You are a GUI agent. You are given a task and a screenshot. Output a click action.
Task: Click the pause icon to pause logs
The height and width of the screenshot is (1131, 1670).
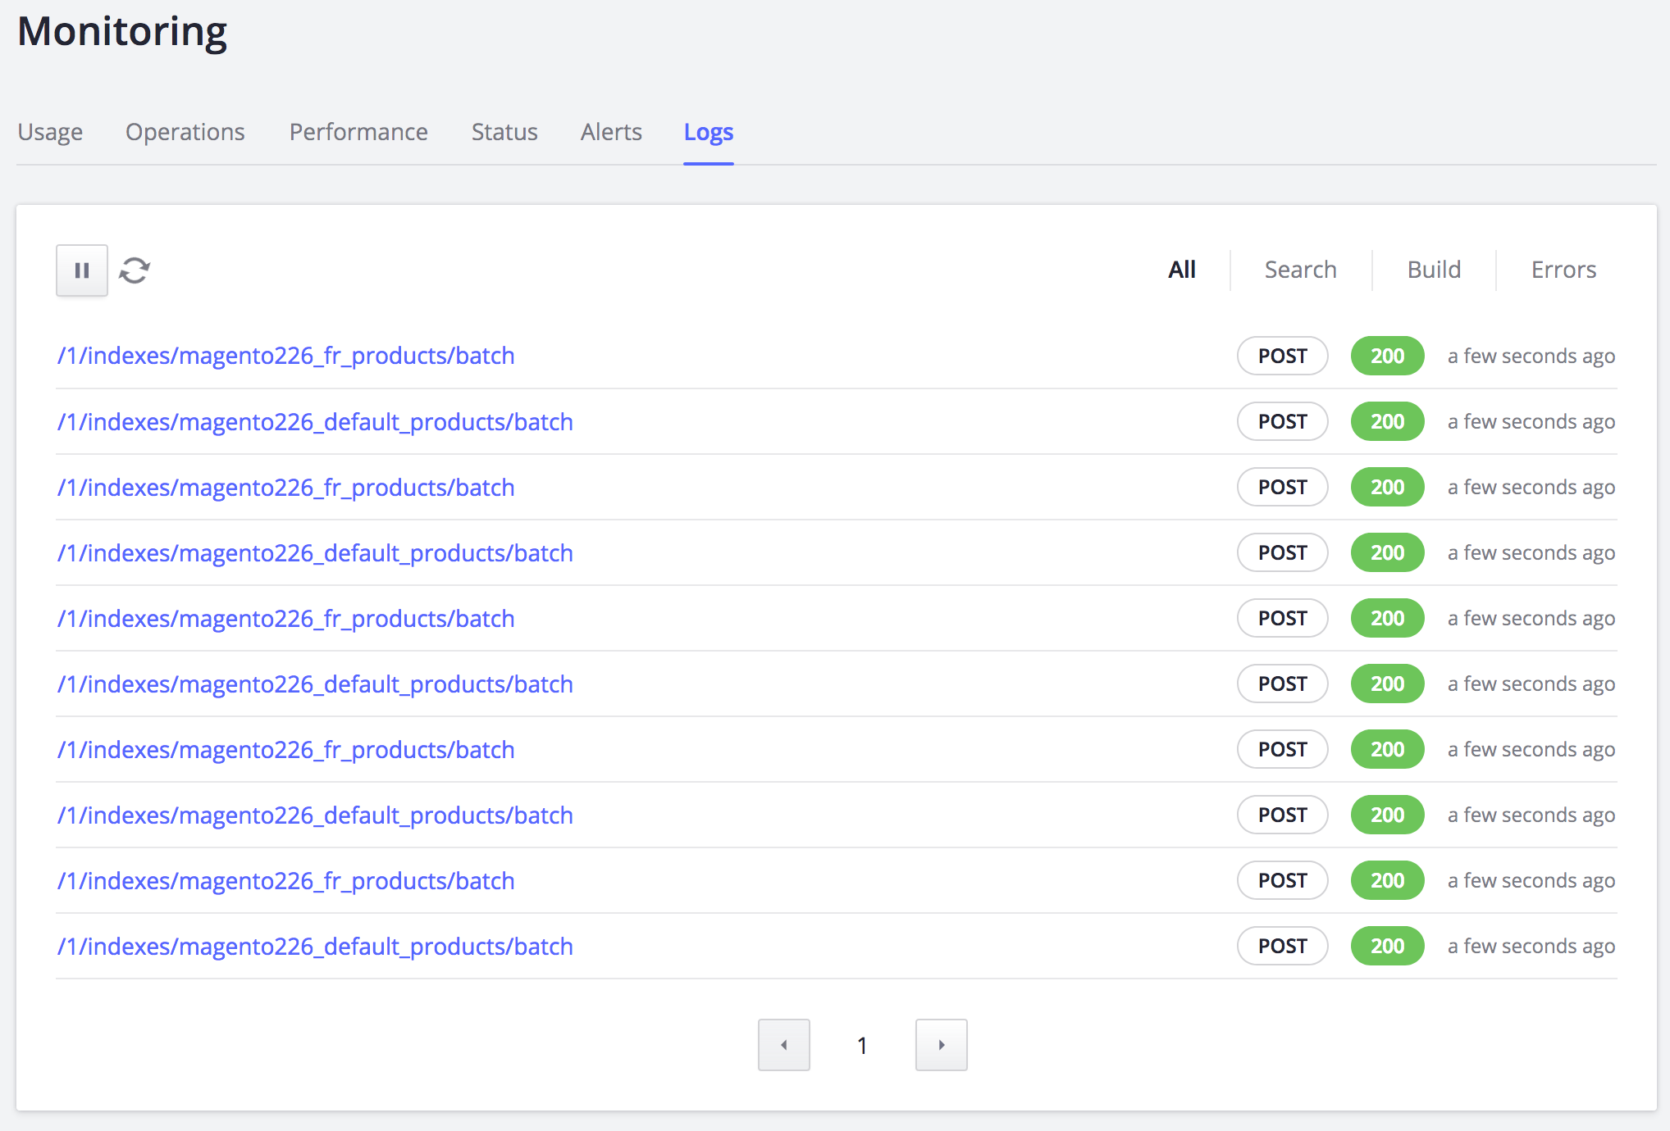(81, 269)
